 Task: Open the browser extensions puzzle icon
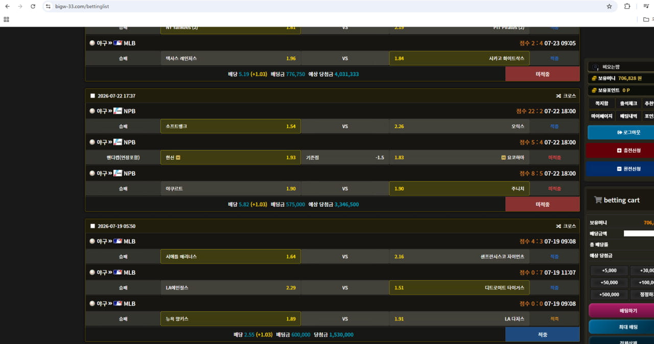pyautogui.click(x=627, y=6)
